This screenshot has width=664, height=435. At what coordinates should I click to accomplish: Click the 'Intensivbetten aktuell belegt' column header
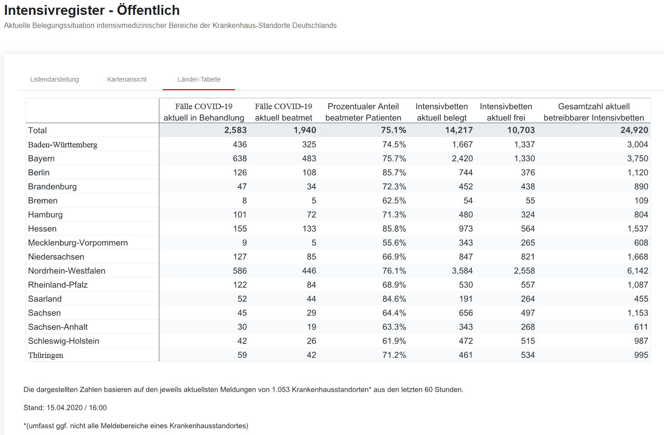(x=442, y=112)
